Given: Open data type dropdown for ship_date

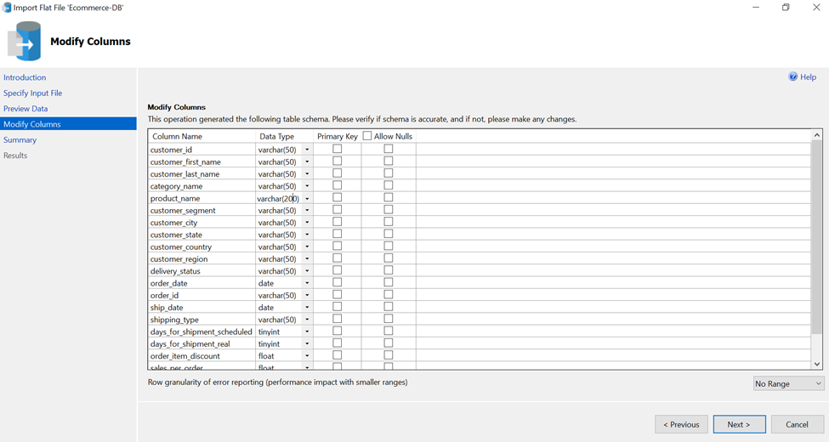Looking at the screenshot, I should tap(307, 308).
